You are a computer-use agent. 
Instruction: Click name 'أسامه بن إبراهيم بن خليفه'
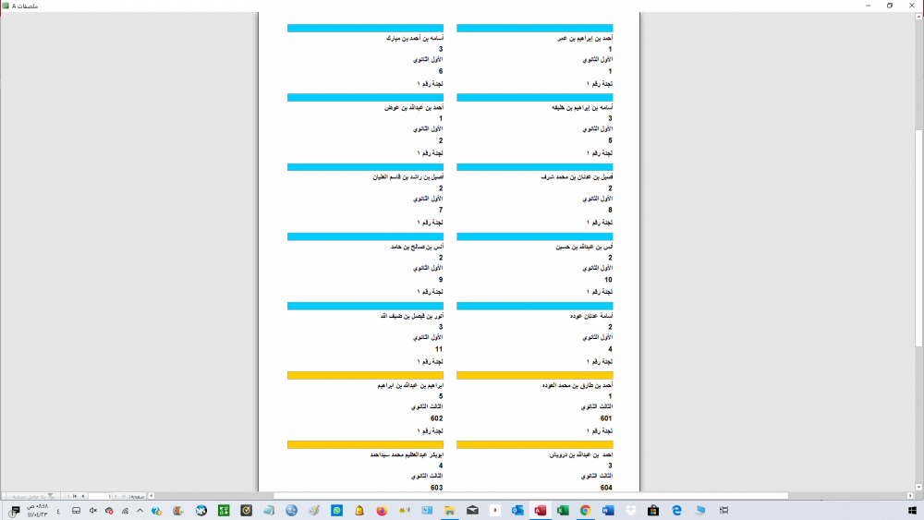point(581,108)
